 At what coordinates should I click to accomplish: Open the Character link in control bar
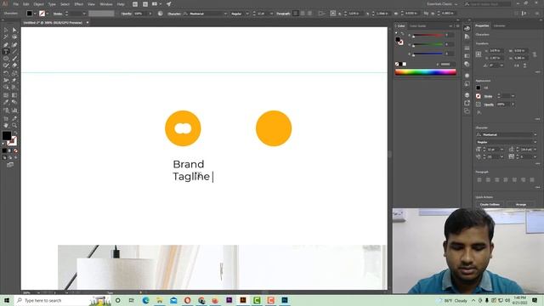click(174, 14)
